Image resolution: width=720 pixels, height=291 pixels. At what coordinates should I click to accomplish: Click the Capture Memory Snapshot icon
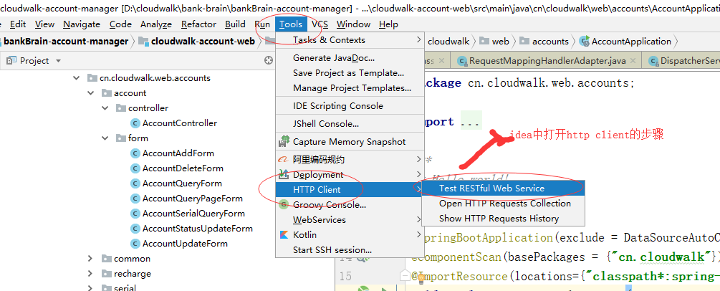[x=284, y=142]
